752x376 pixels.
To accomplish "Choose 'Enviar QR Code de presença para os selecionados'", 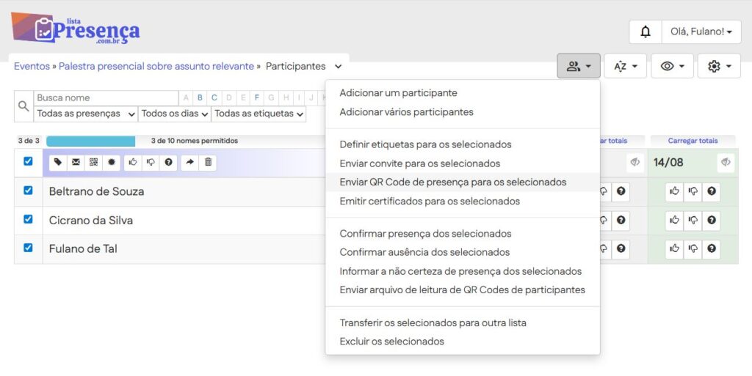I will tap(463, 183).
